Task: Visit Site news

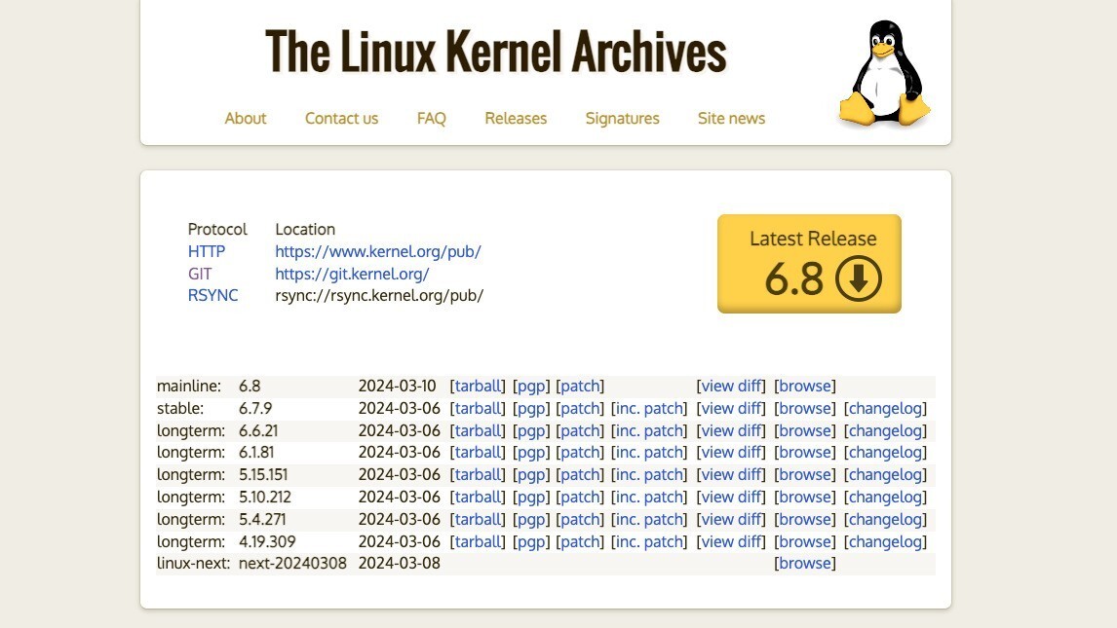Action: [730, 118]
